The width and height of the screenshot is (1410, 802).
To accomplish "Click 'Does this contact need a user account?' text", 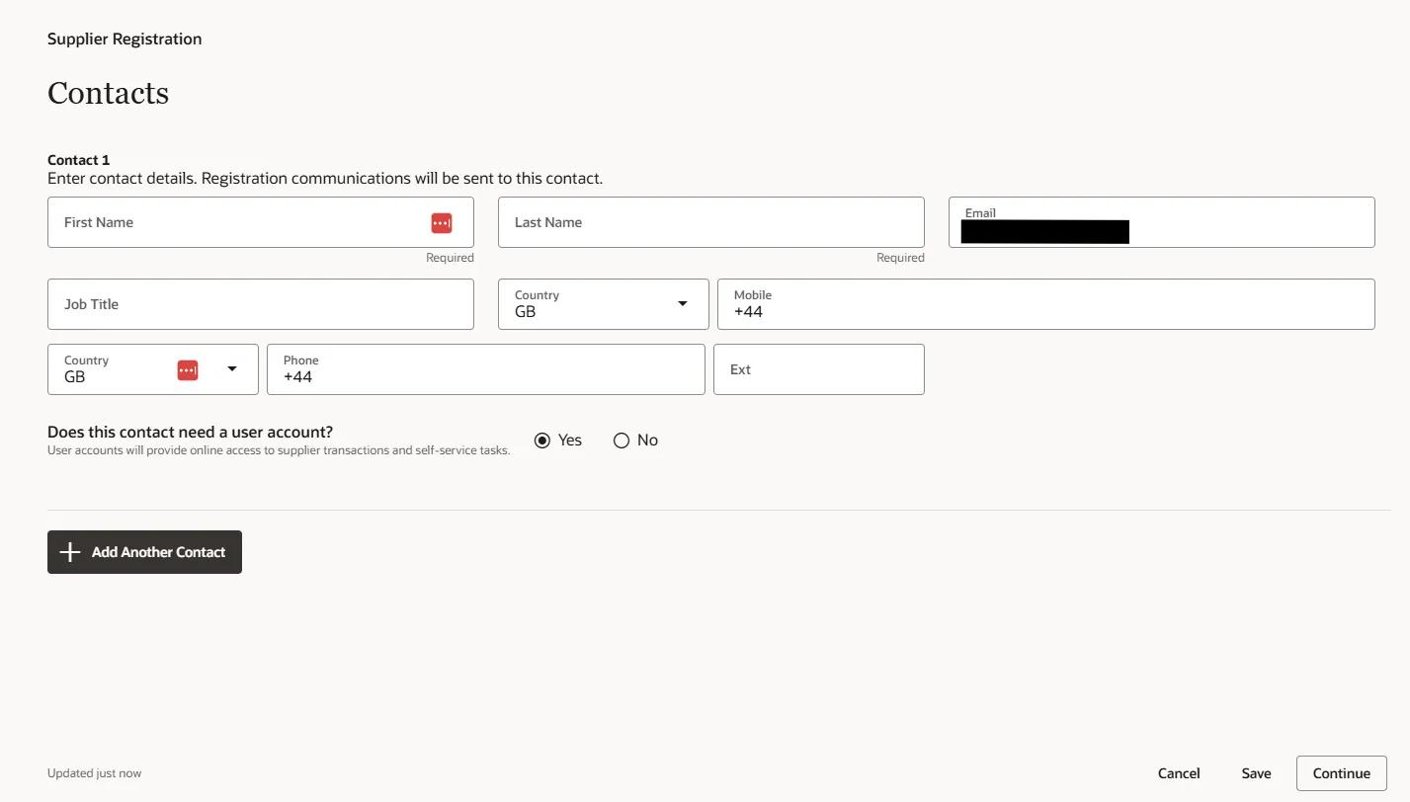I will coord(191,432).
